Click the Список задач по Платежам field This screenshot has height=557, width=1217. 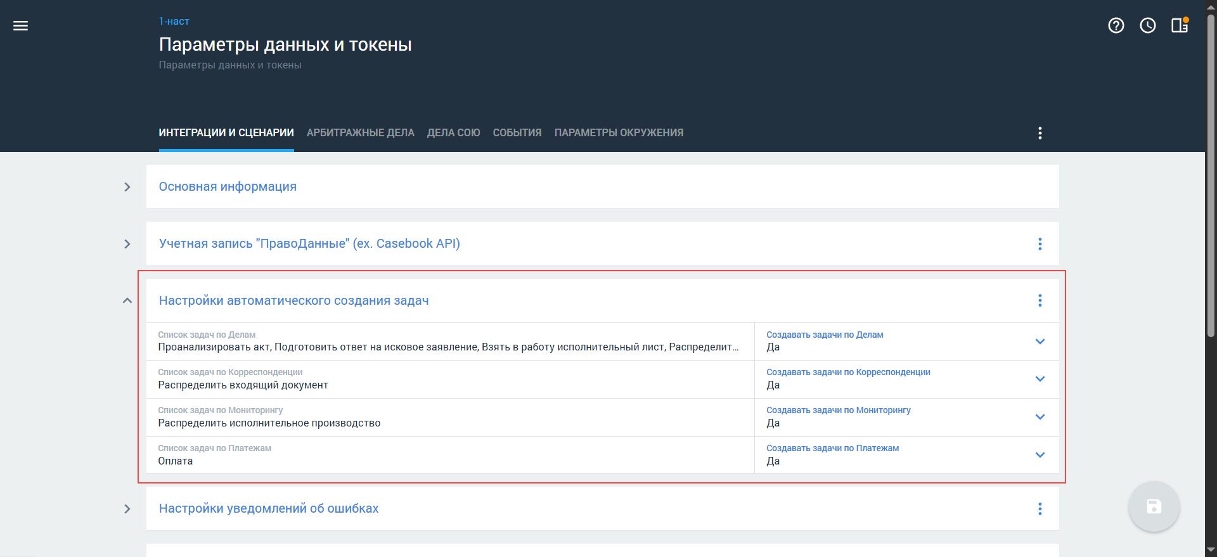[x=450, y=455]
